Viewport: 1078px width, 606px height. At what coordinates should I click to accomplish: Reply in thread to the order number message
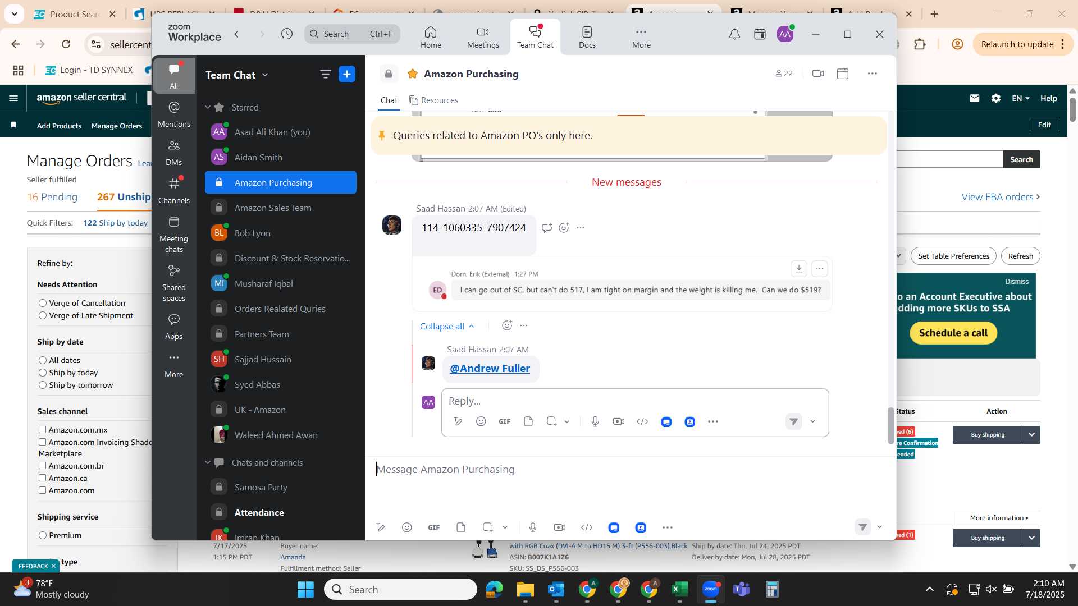tap(547, 228)
